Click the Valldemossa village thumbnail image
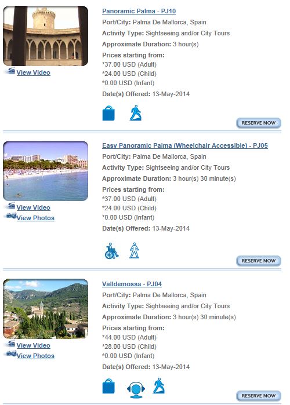290x405 pixels. [x=45, y=309]
